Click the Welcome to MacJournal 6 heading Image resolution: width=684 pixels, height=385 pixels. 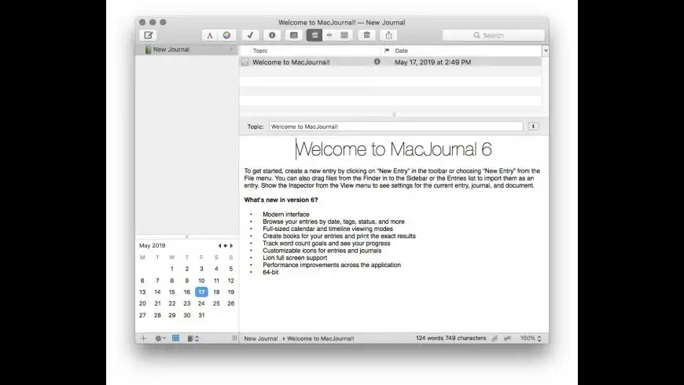393,149
